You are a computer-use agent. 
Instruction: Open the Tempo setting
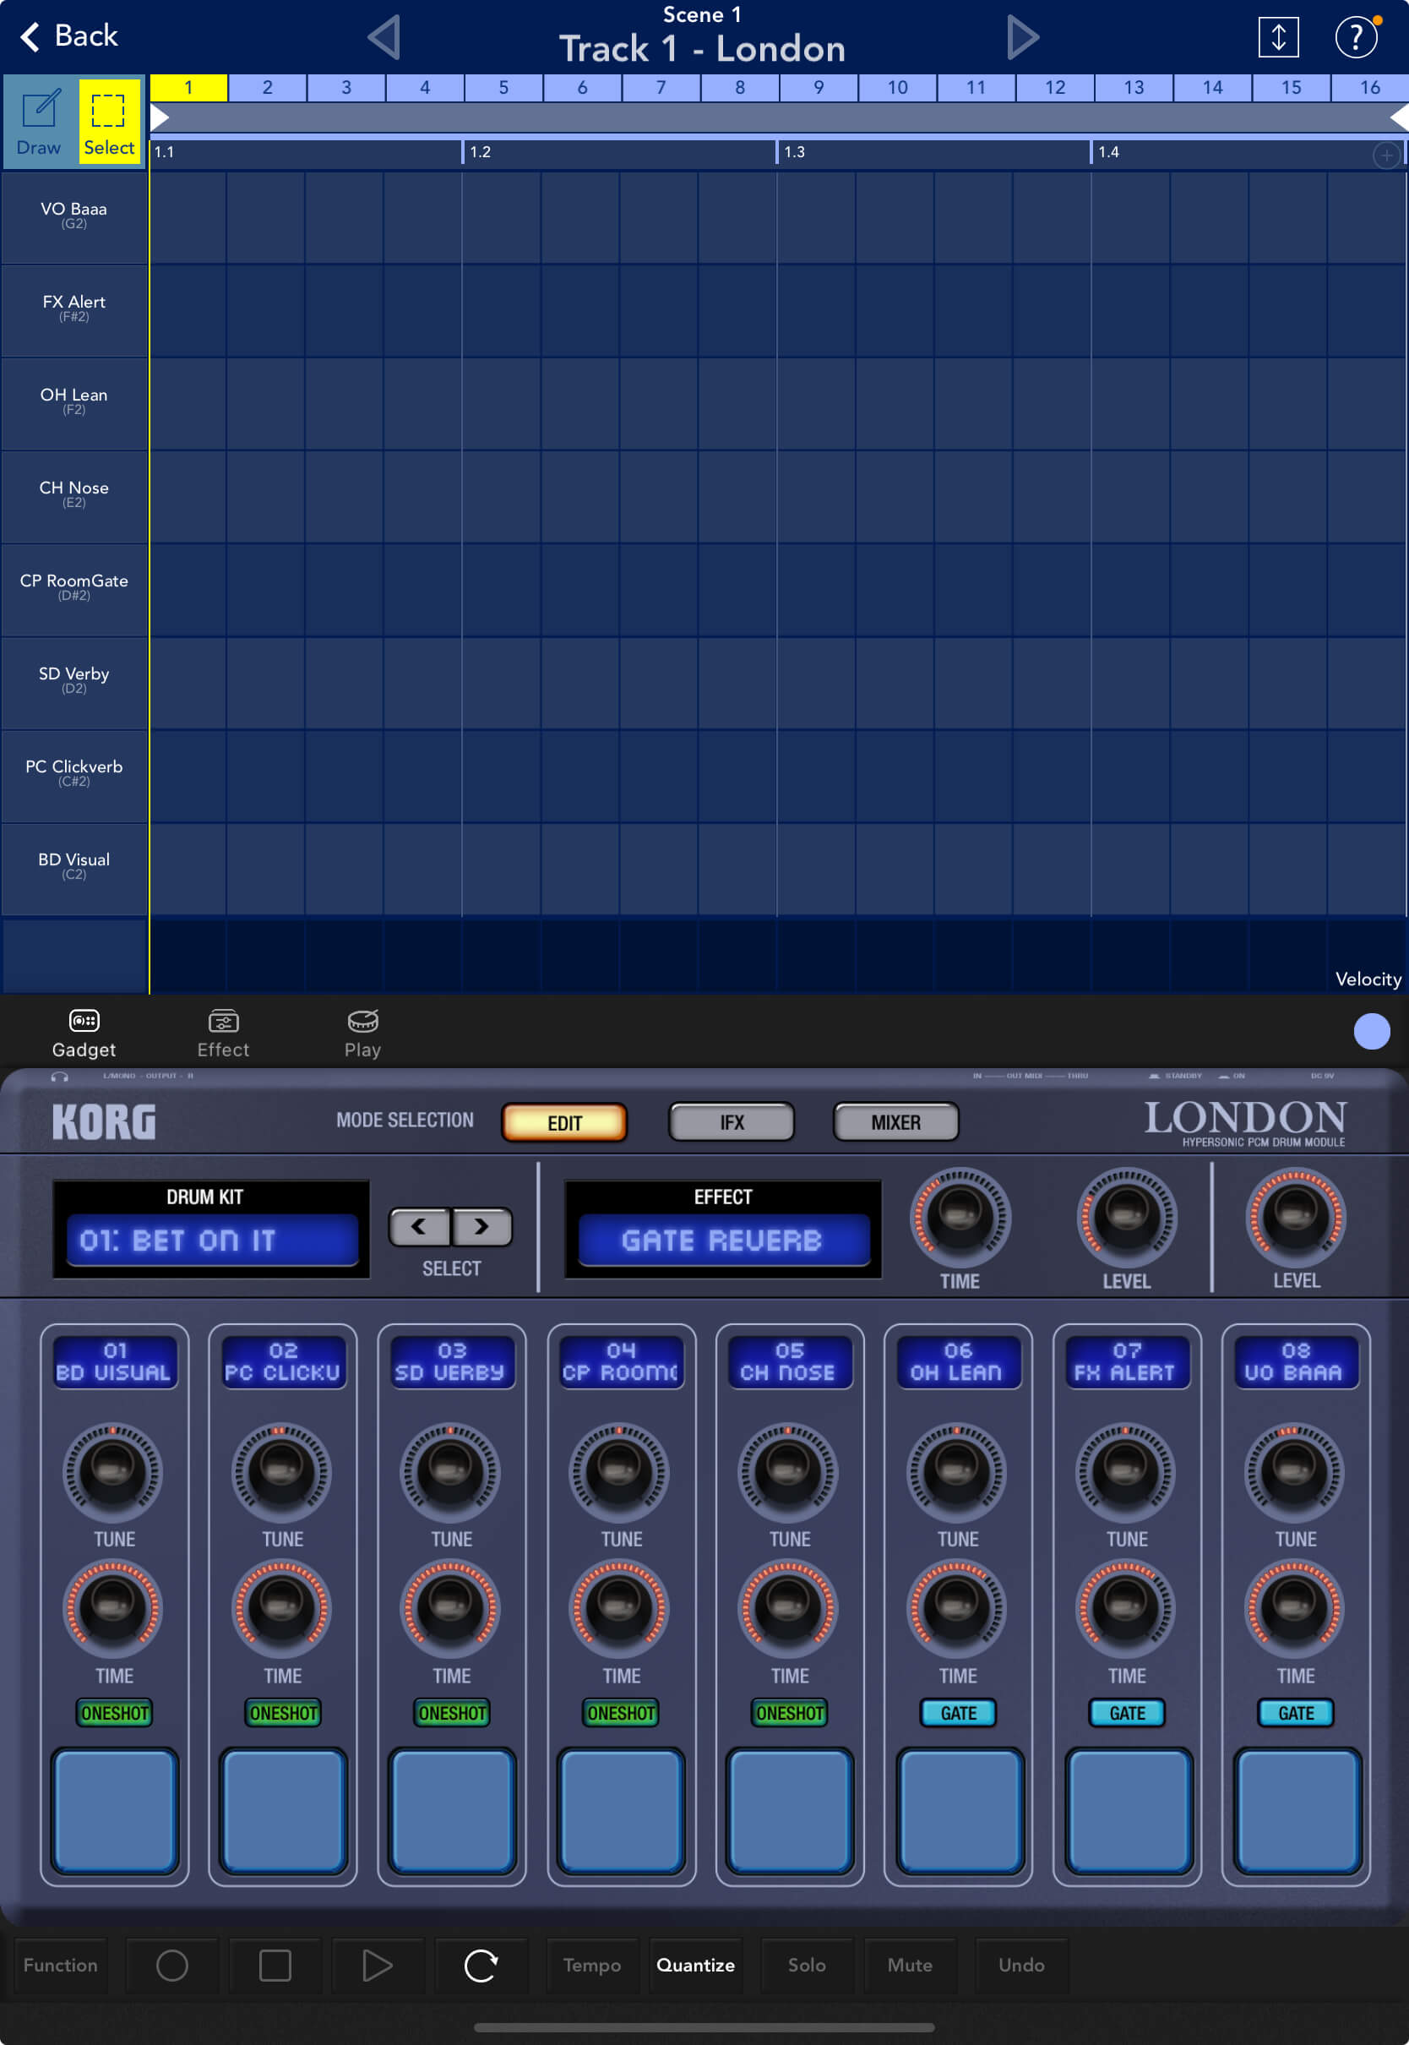(591, 1965)
